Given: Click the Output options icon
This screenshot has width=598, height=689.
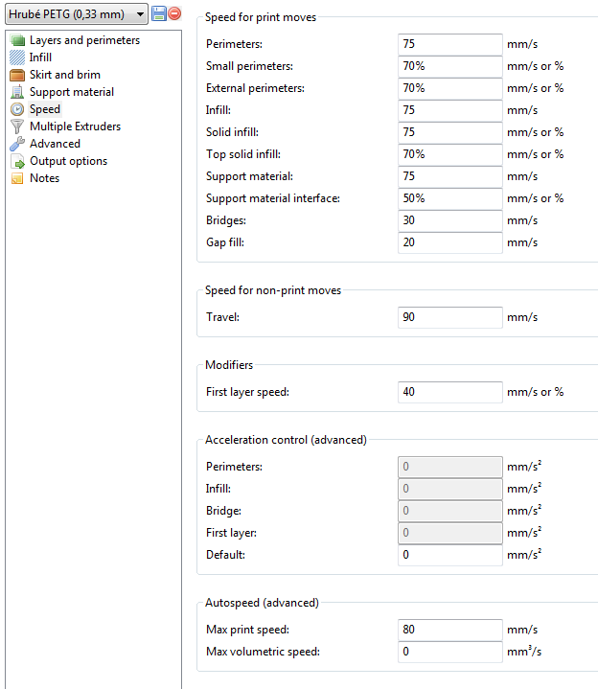Looking at the screenshot, I should click(x=17, y=161).
